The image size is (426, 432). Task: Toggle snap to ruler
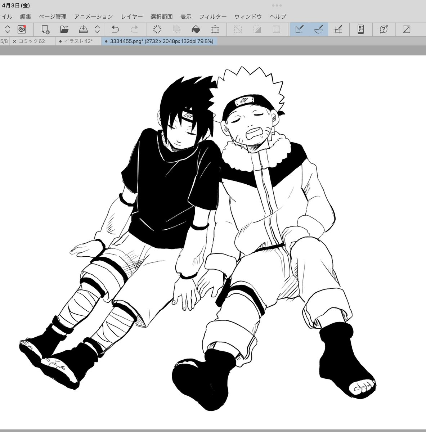click(x=299, y=29)
